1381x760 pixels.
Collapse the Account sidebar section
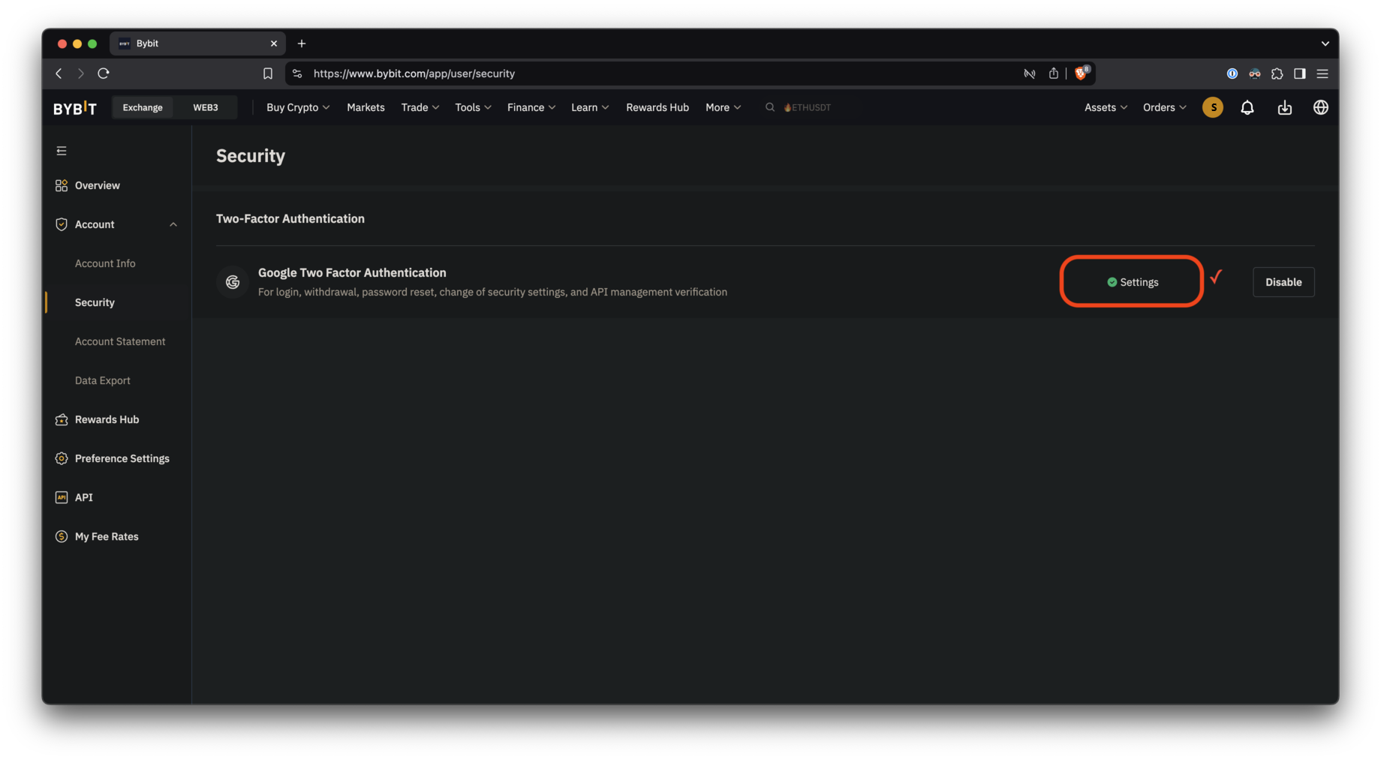pyautogui.click(x=173, y=224)
